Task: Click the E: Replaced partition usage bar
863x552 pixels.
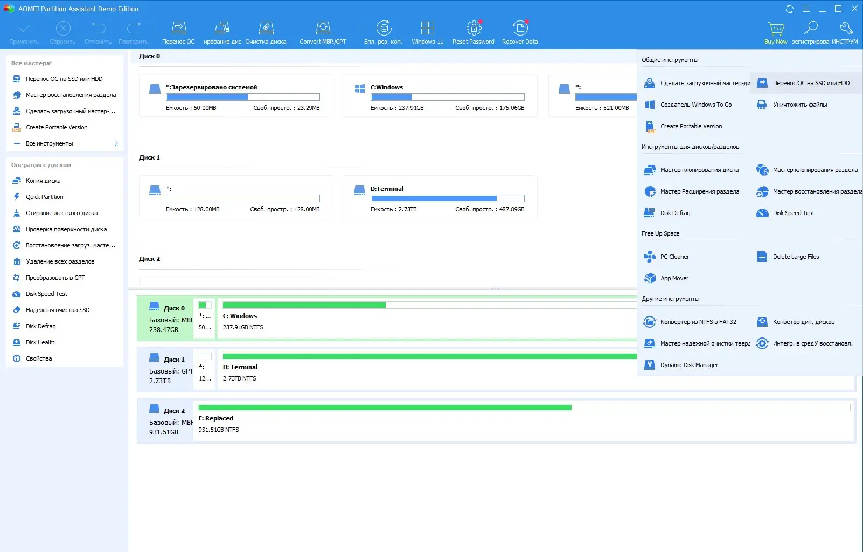Action: (524, 408)
